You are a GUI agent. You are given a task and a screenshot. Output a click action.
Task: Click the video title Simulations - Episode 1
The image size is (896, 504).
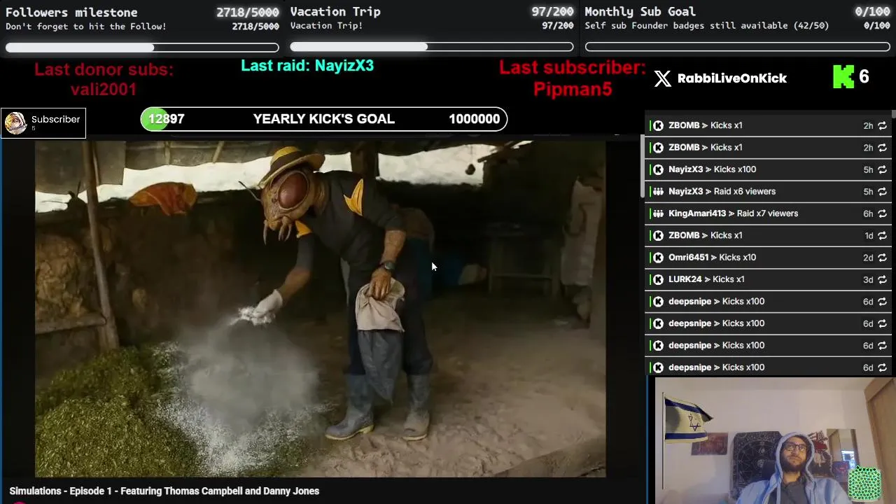[164, 491]
